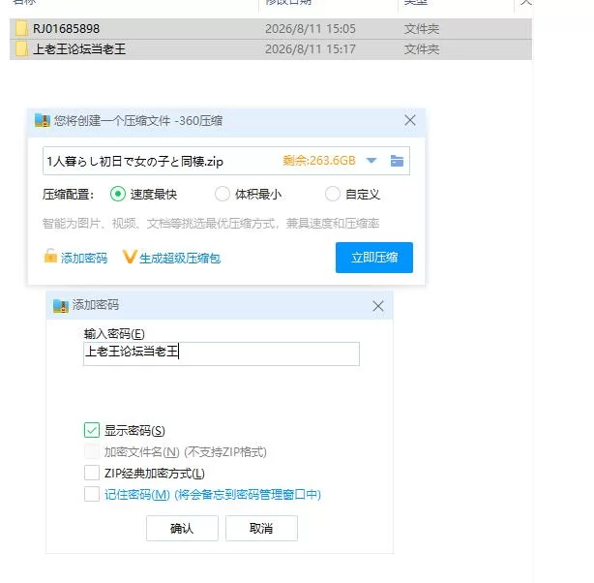Click the 添加密码 dialog title icon
The width and height of the screenshot is (594, 583).
61,305
